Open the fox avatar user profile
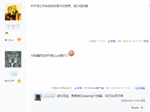Screen dimensions: 150x112 tap(13, 59)
